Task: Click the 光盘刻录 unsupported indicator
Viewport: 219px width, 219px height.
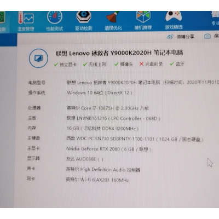Action: click(x=151, y=64)
